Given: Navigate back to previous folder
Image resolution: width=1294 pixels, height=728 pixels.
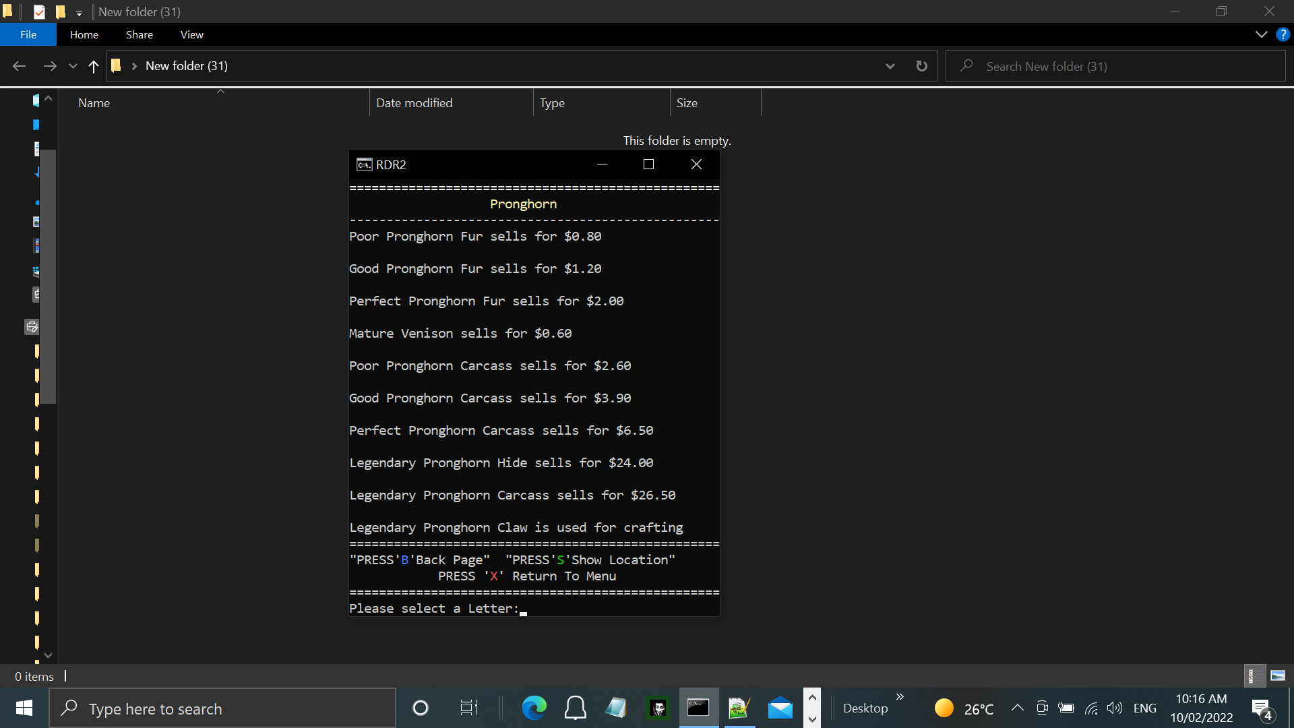Looking at the screenshot, I should 19,66.
